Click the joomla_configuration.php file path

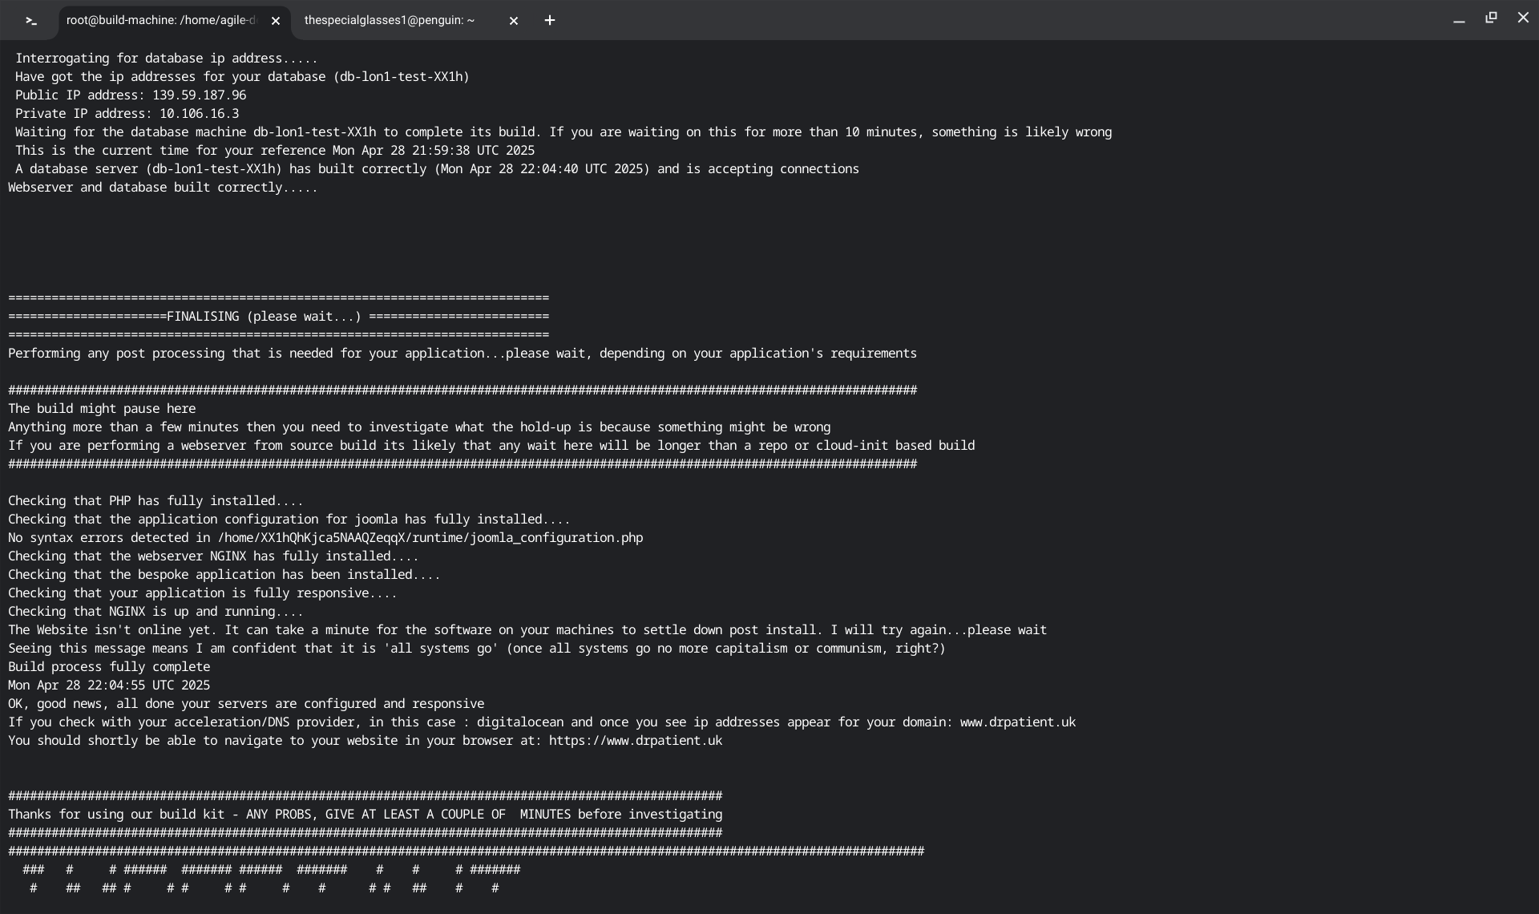[430, 538]
